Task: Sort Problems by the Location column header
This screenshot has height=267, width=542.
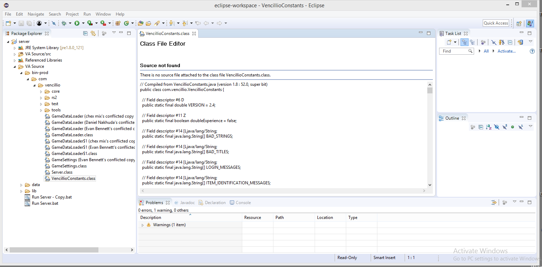Action: click(x=330, y=218)
